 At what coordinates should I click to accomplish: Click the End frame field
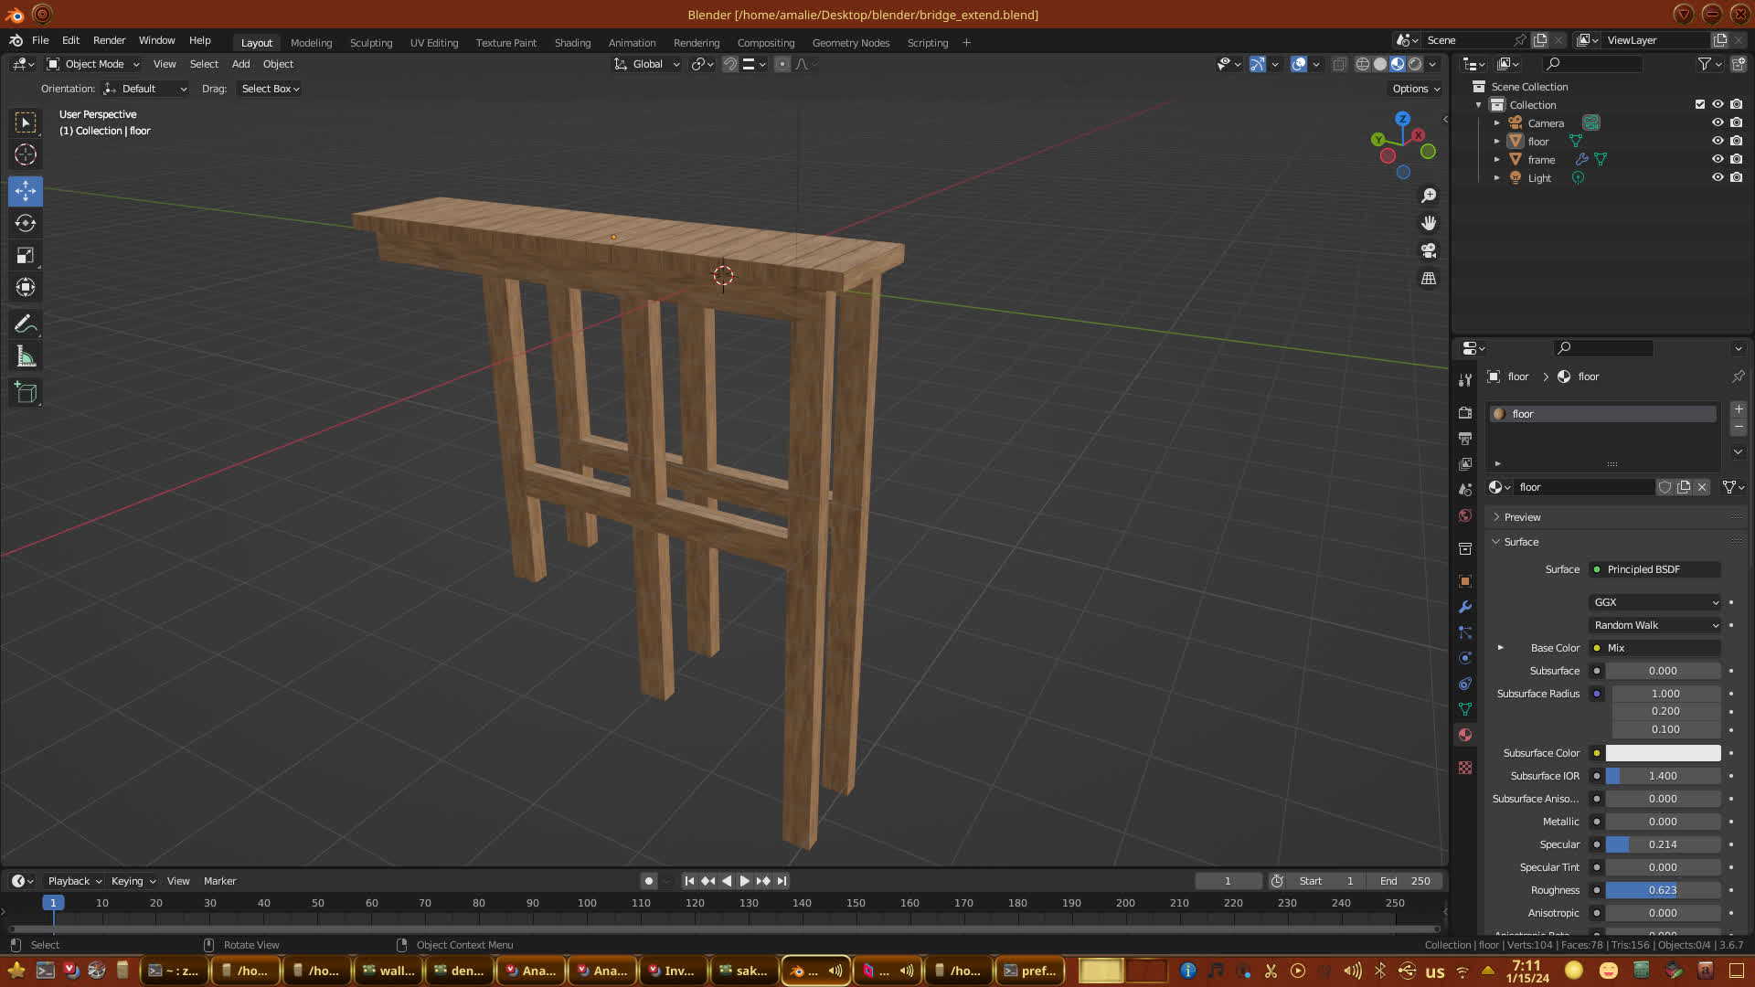point(1406,881)
